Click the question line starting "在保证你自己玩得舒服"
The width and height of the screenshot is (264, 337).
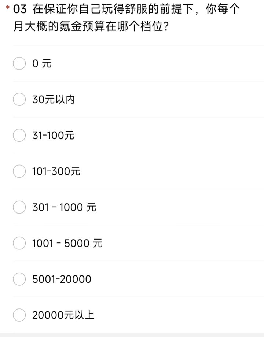[x=136, y=10]
